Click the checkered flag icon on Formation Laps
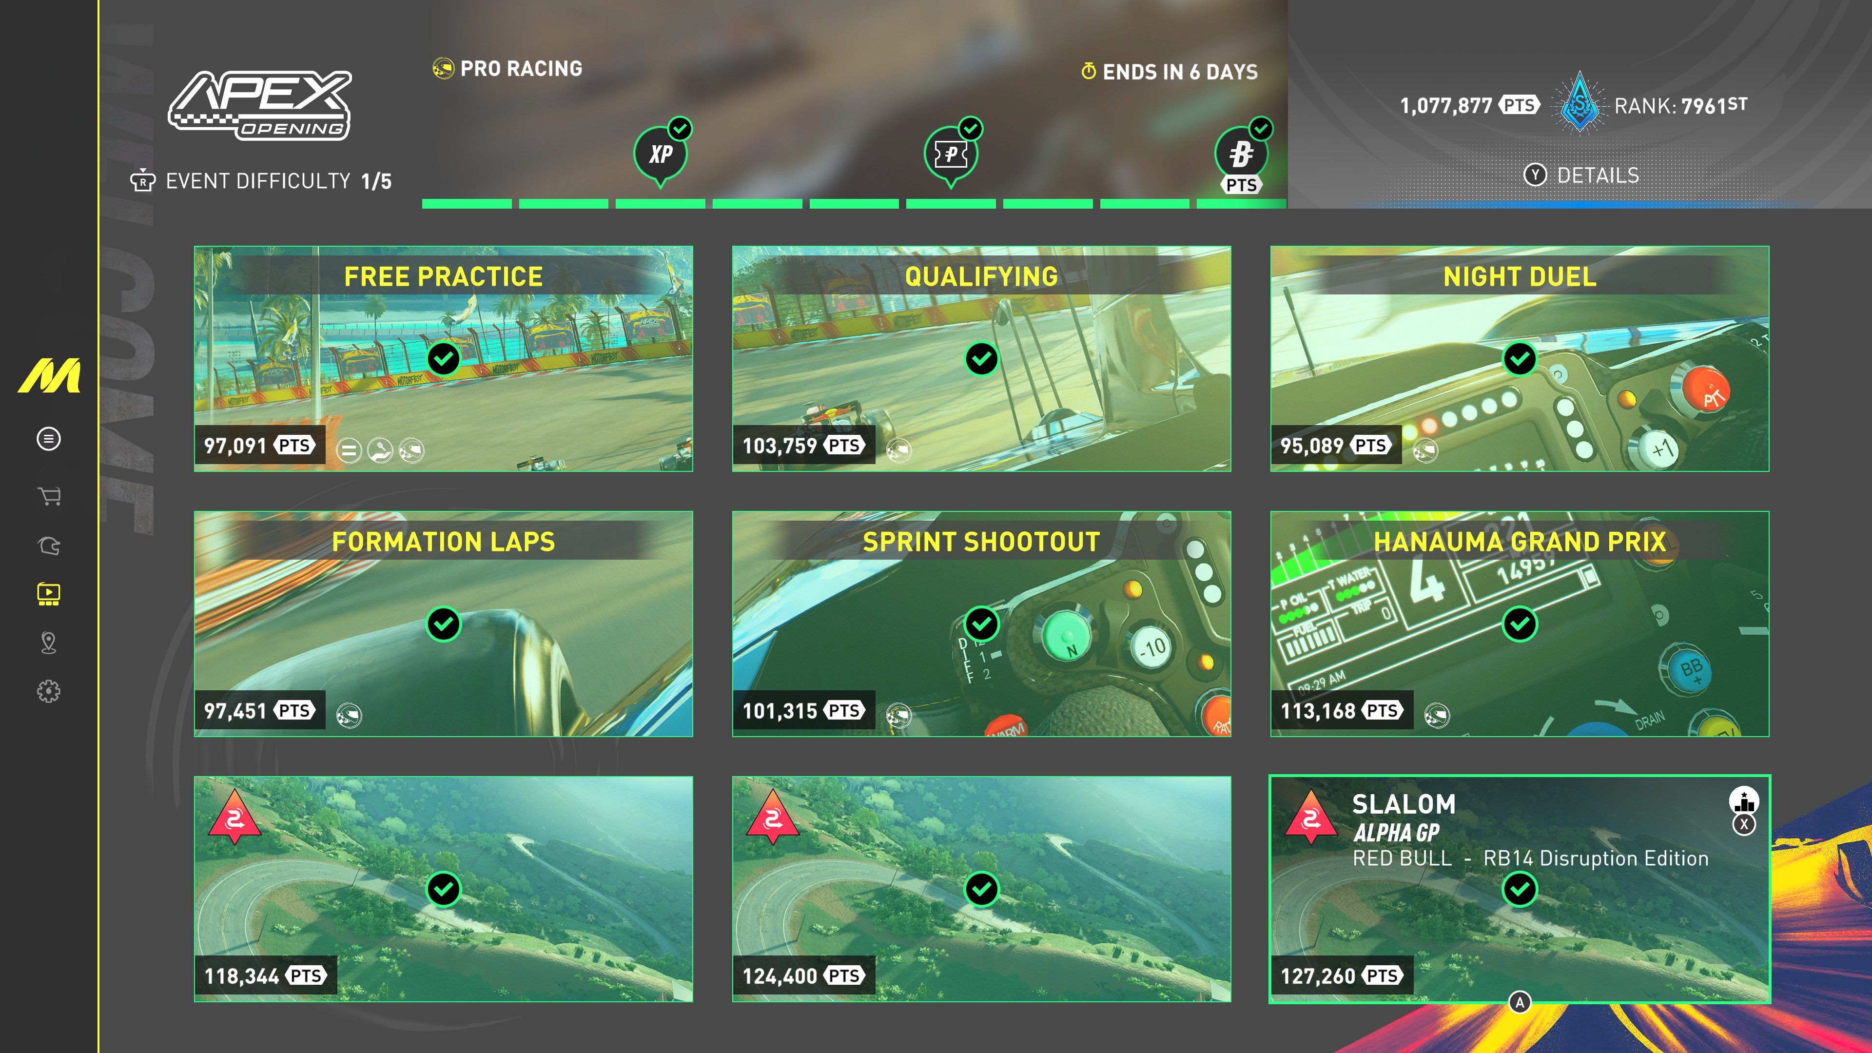1872x1053 pixels. 349,716
